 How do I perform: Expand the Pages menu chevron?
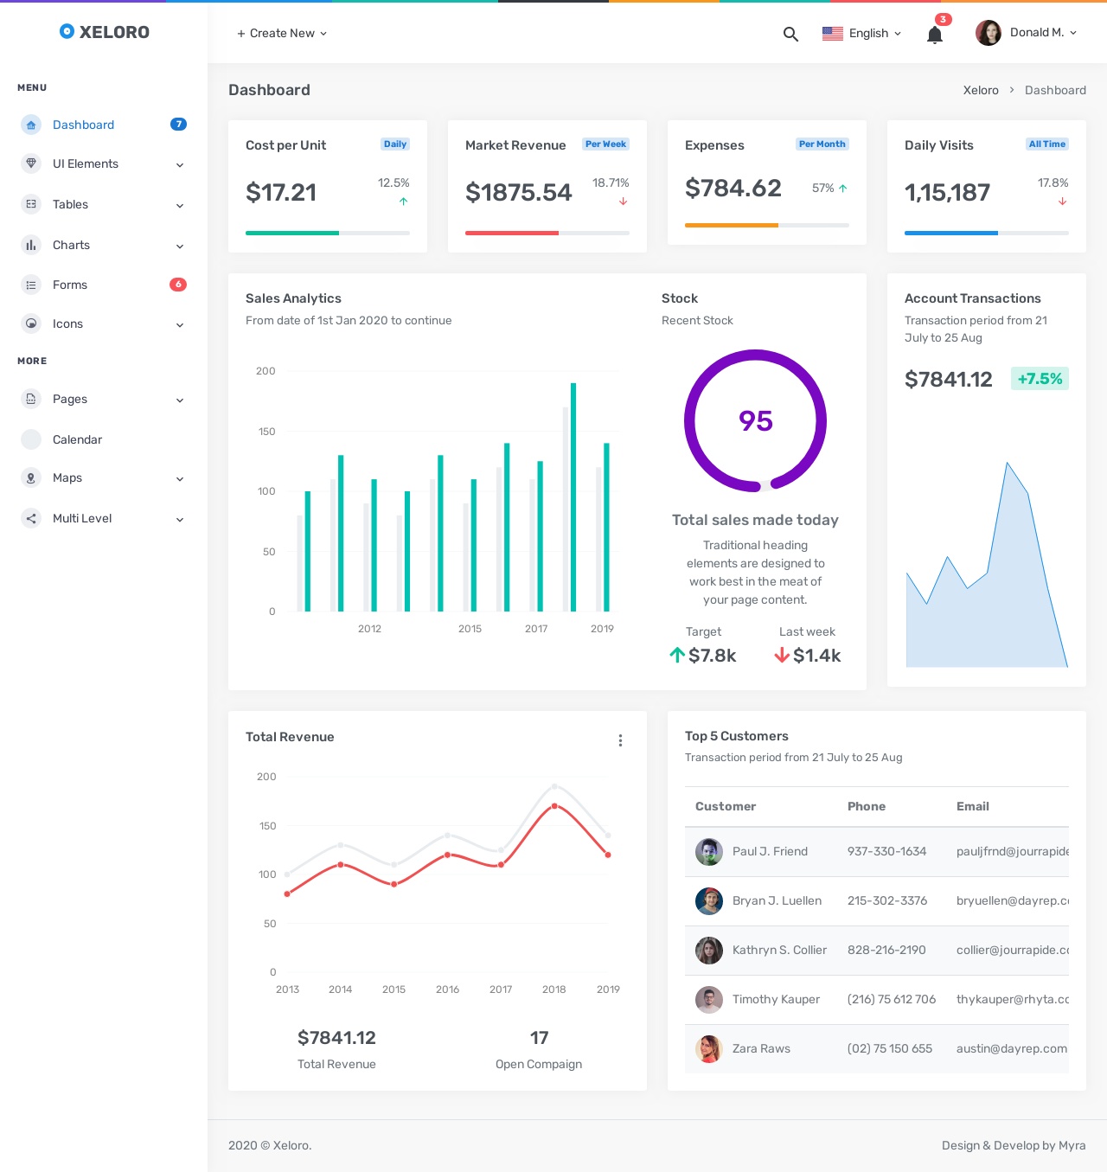tap(180, 400)
